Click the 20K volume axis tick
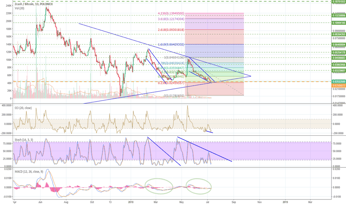346x204 pixels. (9, 91)
